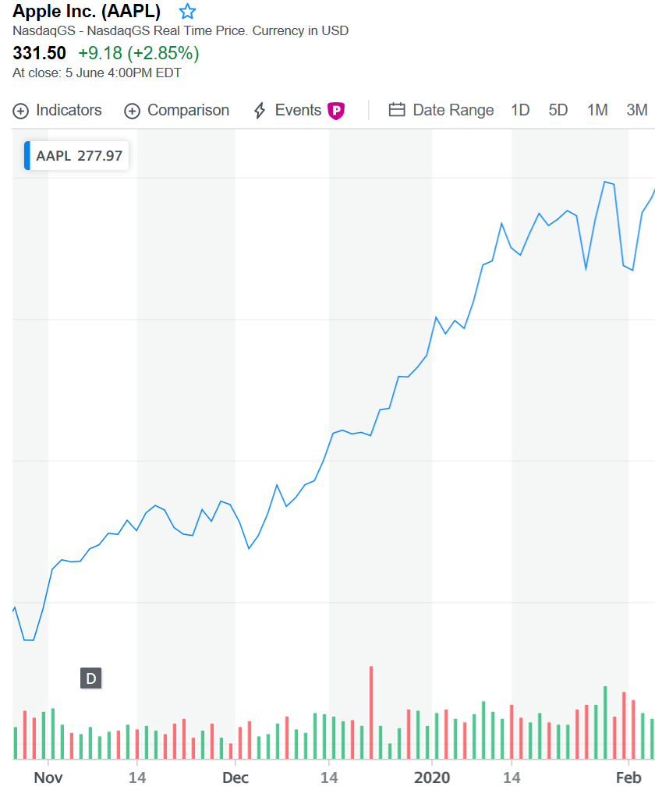655x797 pixels.
Task: Switch chart to the 1D view
Action: (520, 110)
